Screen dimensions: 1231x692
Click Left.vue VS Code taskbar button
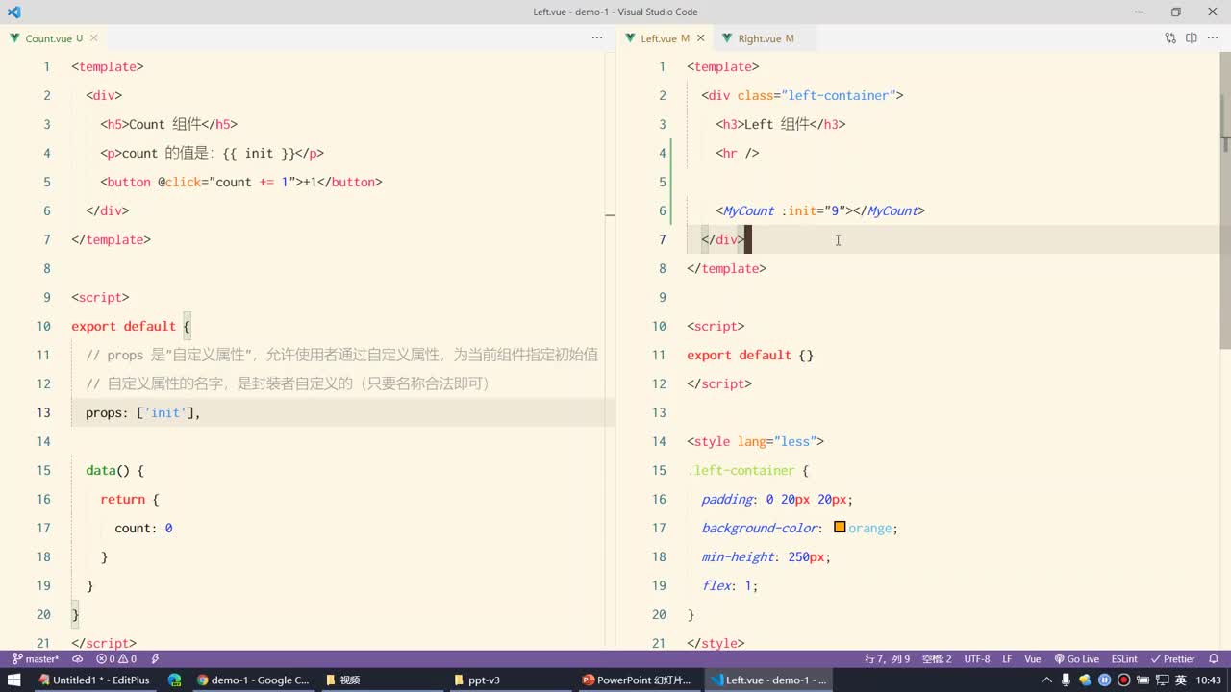tap(767, 680)
